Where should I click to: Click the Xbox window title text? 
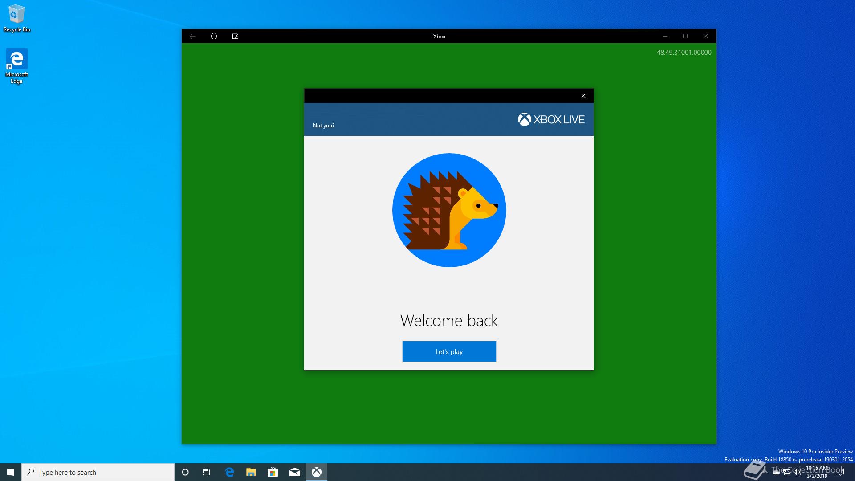(439, 37)
